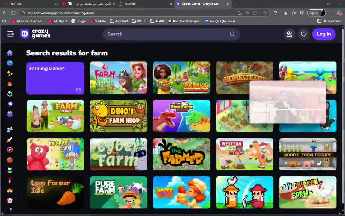Open the Upgrade Farm game

(55, 154)
